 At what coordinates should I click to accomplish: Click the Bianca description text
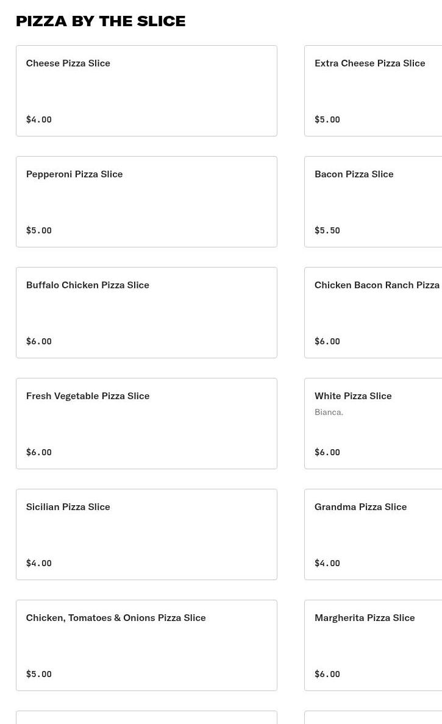329,412
